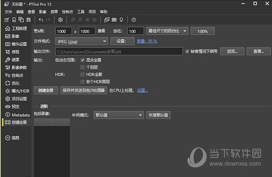Open 查看 menu
Viewport: 272px width, 177px height.
point(31,11)
